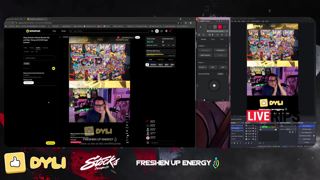Collapse the Preset section in OBSBOT
Viewport: 320px width, 180px height.
tap(226, 62)
